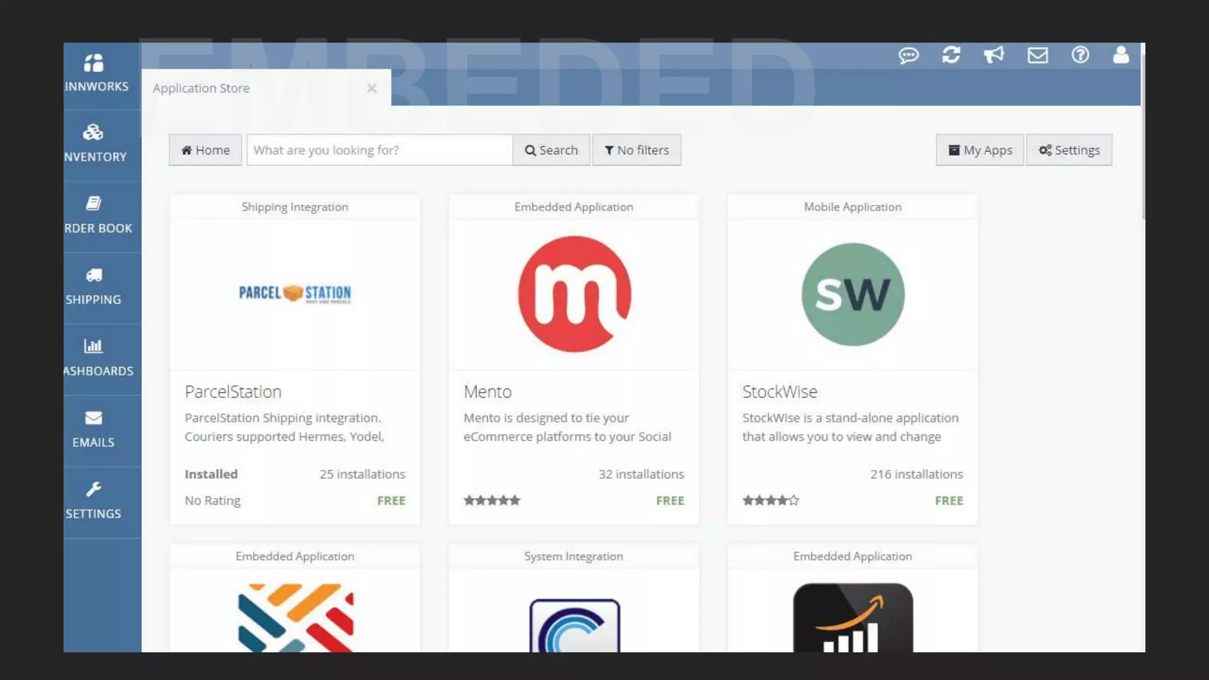
Task: Open Dashboards in the sidebar
Action: pos(94,358)
